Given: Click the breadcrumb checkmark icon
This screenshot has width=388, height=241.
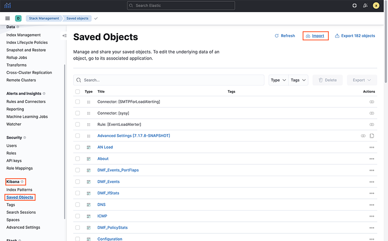Looking at the screenshot, I should (96, 18).
